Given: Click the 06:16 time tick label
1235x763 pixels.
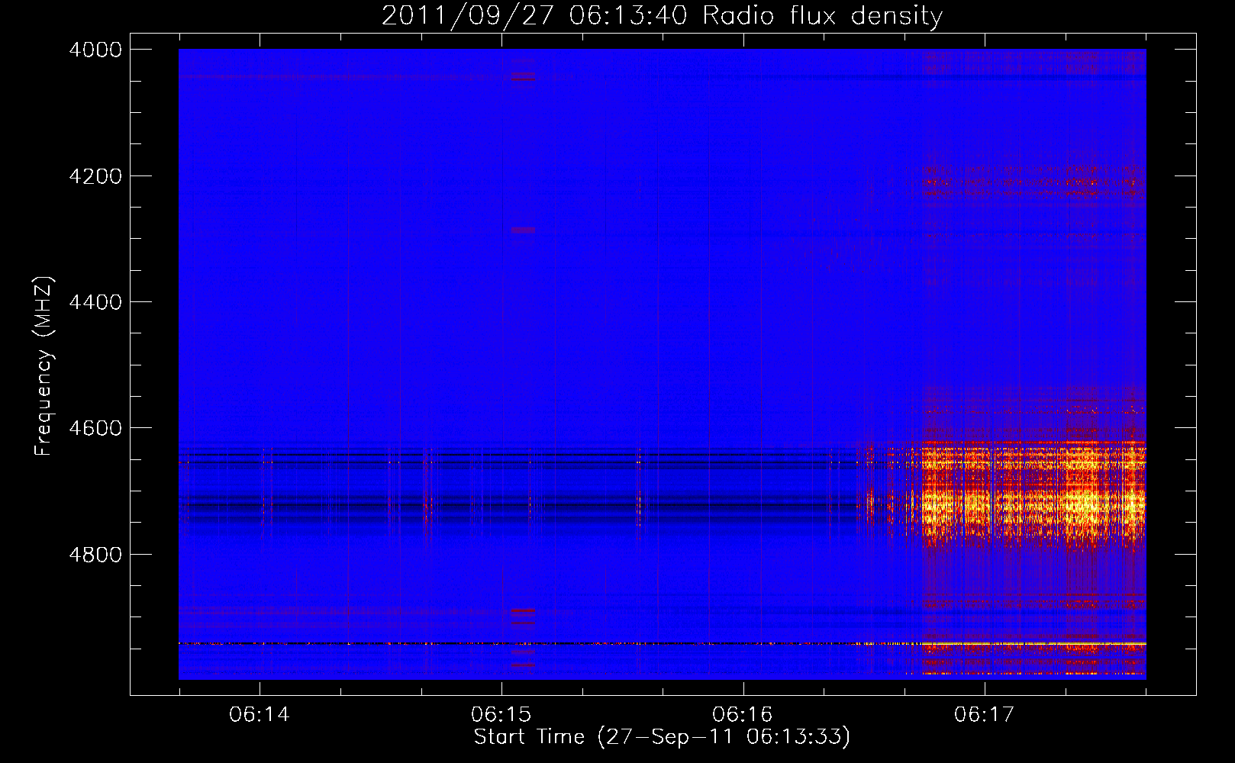Looking at the screenshot, I should click(x=743, y=714).
